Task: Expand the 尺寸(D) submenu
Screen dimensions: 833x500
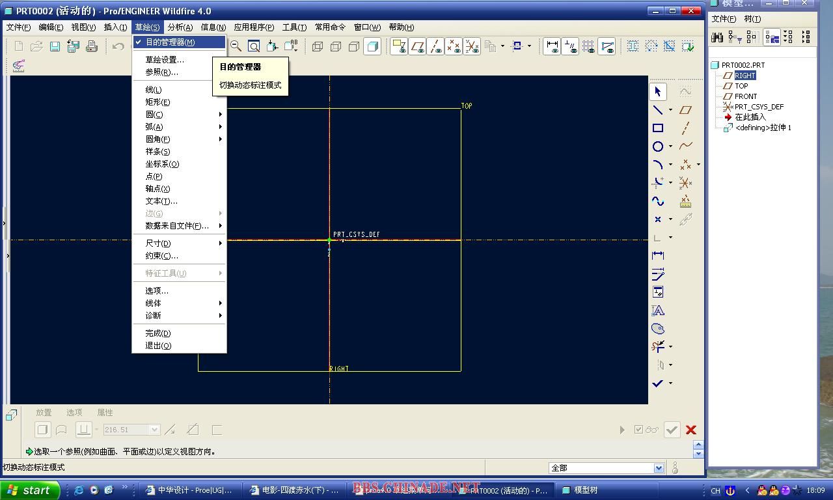Action: [x=179, y=243]
